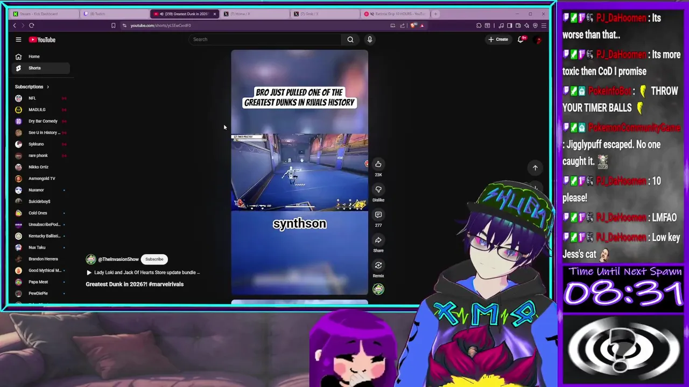Open Brandon Herrera subscription
Viewport: 689px width, 387px height.
tap(40, 259)
